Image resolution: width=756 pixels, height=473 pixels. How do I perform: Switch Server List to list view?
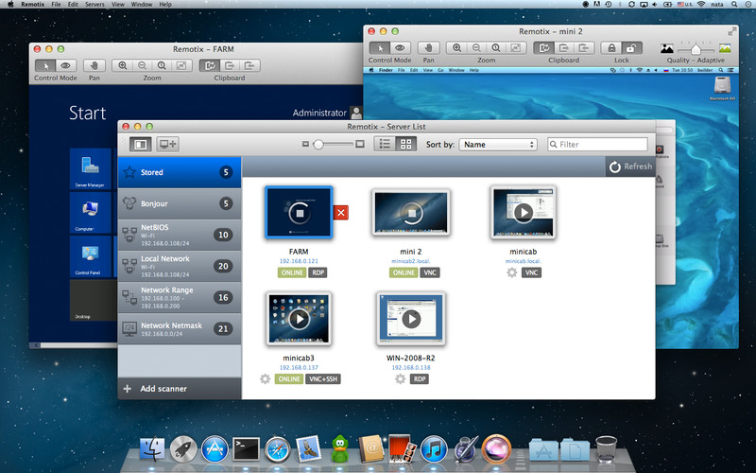tap(385, 144)
